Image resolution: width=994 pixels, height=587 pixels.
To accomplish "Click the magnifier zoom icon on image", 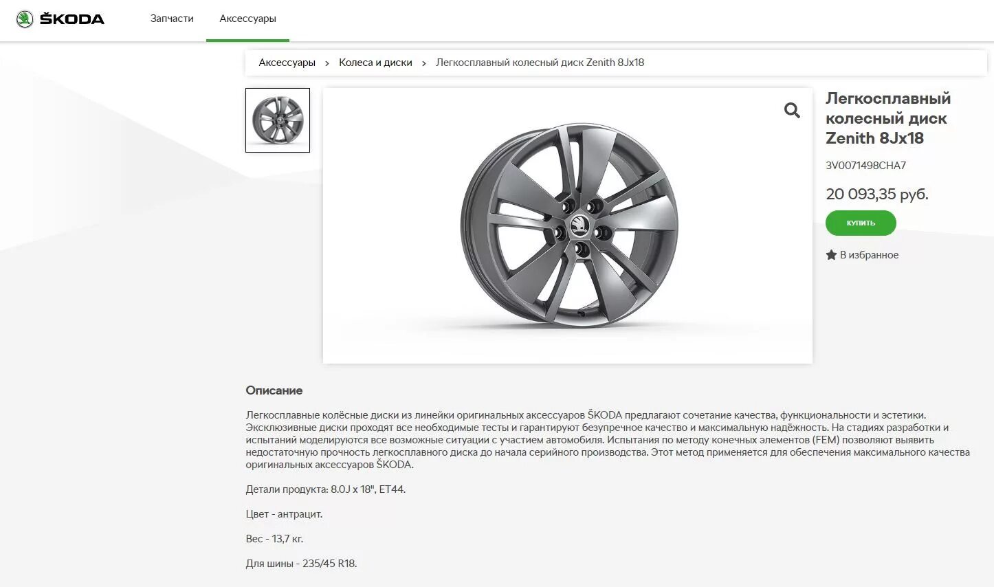I will (792, 110).
